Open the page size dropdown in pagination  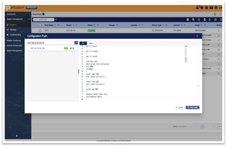220,126
